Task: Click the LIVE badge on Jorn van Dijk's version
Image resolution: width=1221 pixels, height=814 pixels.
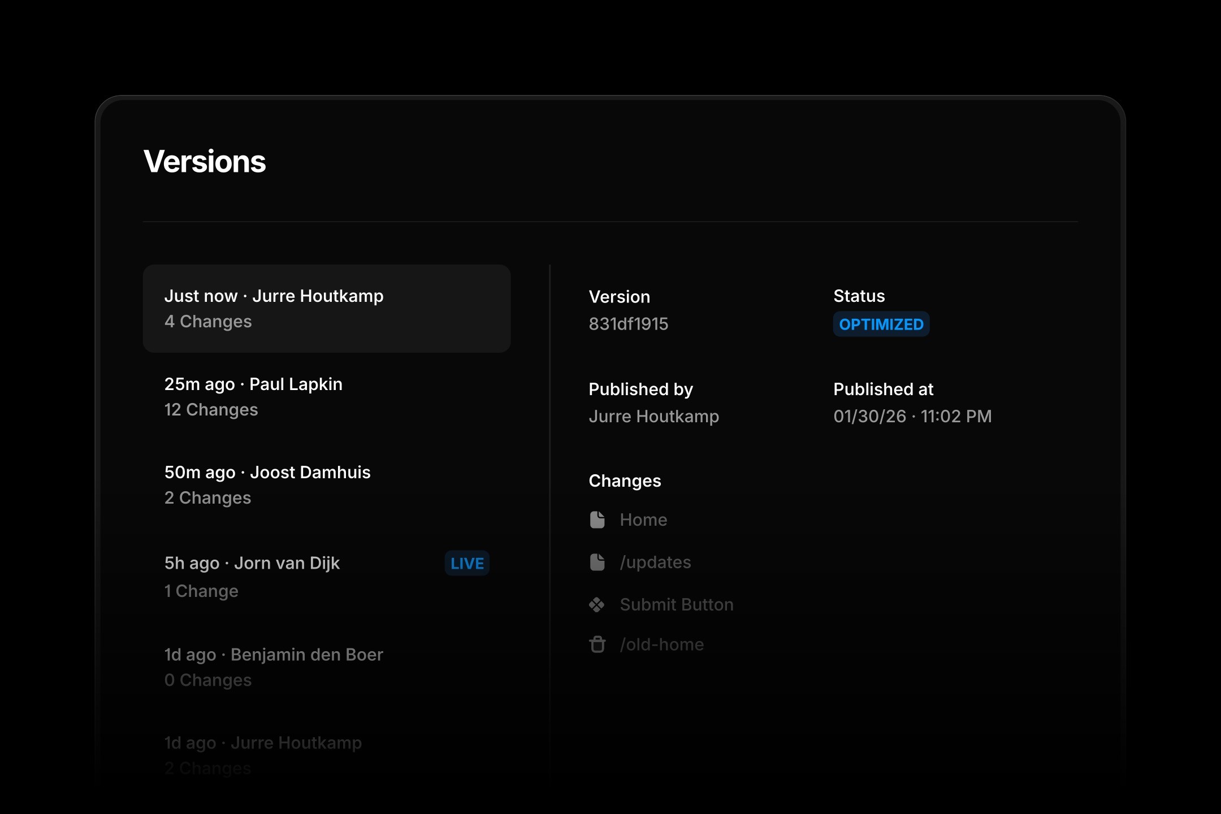Action: pos(466,563)
